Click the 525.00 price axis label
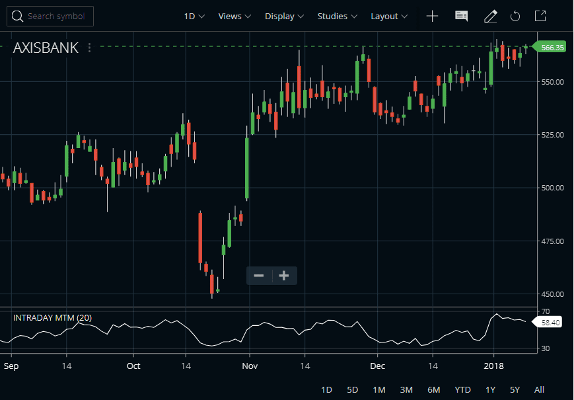Image resolution: width=574 pixels, height=400 pixels. tap(553, 135)
